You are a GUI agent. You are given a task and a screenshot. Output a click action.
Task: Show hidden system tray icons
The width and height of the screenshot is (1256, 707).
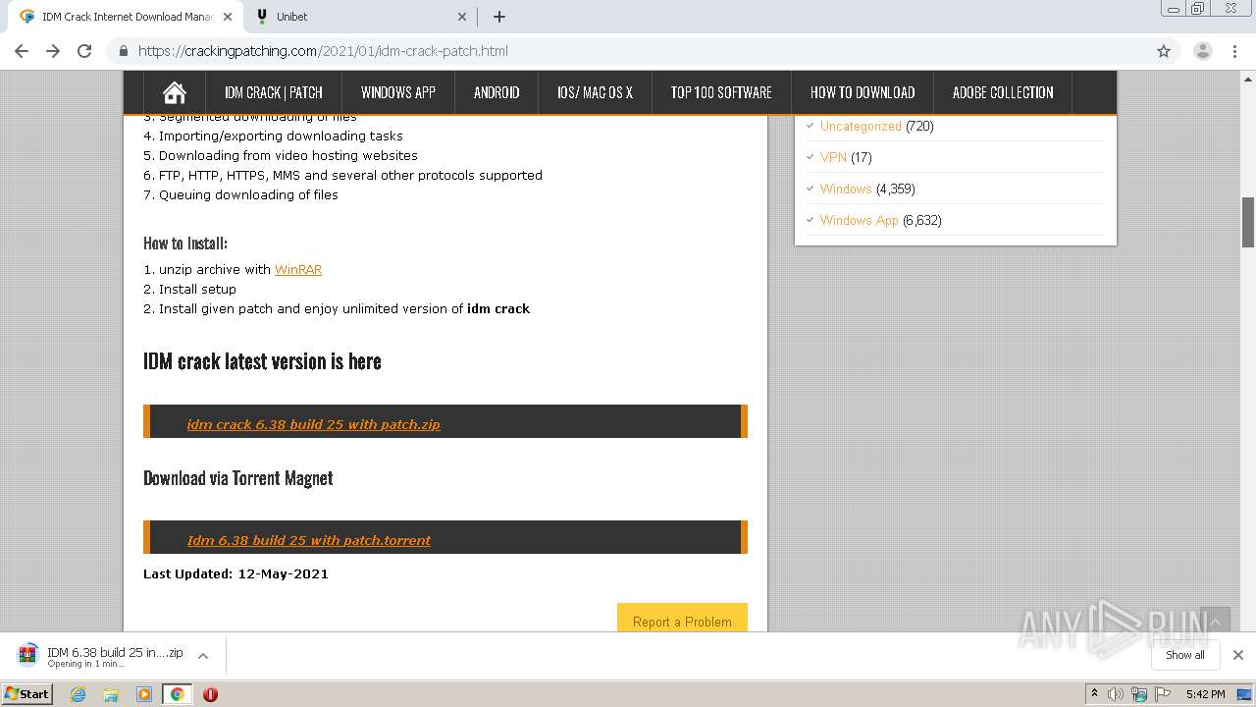coord(1094,693)
